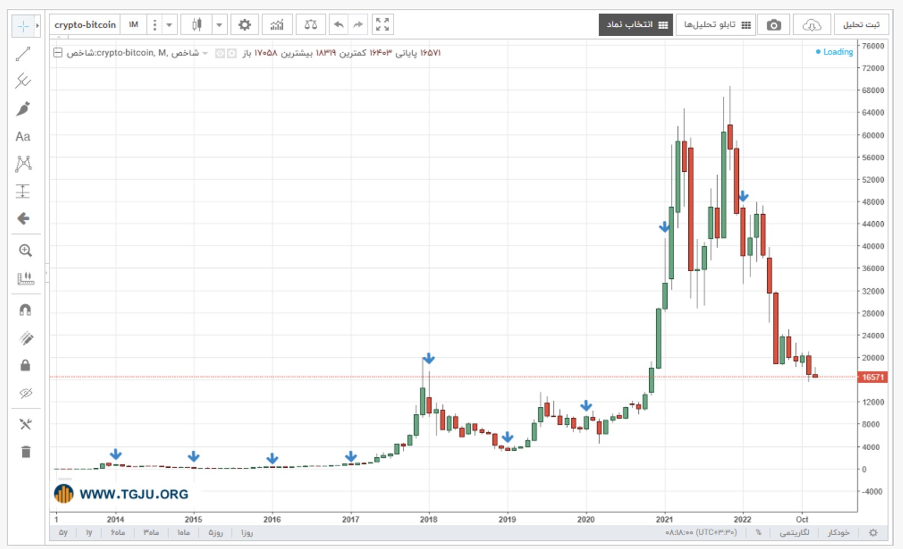Click the ثبت تحلیل submit button
The width and height of the screenshot is (903, 549).
[861, 25]
